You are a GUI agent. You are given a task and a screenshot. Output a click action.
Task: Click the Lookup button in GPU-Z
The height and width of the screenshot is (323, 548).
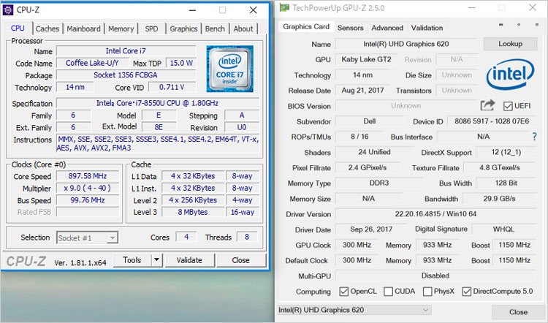[510, 44]
